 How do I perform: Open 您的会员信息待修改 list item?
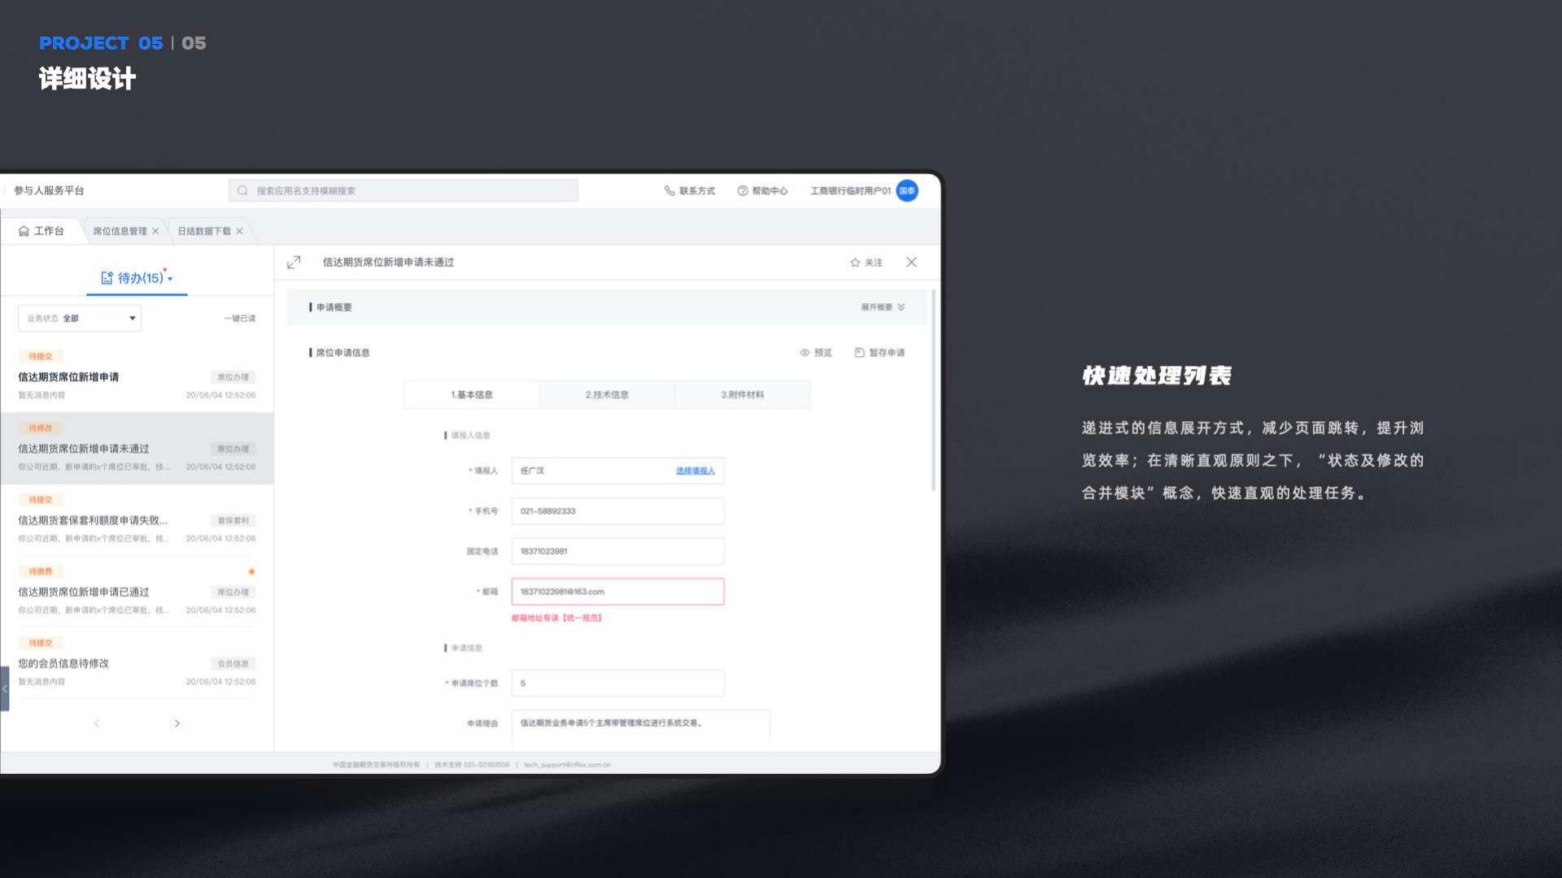coord(137,663)
